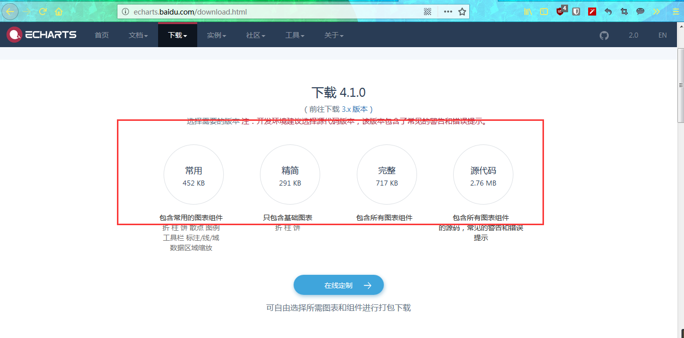The image size is (684, 338).
Task: Open the browser hamburger menu
Action: coord(675,11)
